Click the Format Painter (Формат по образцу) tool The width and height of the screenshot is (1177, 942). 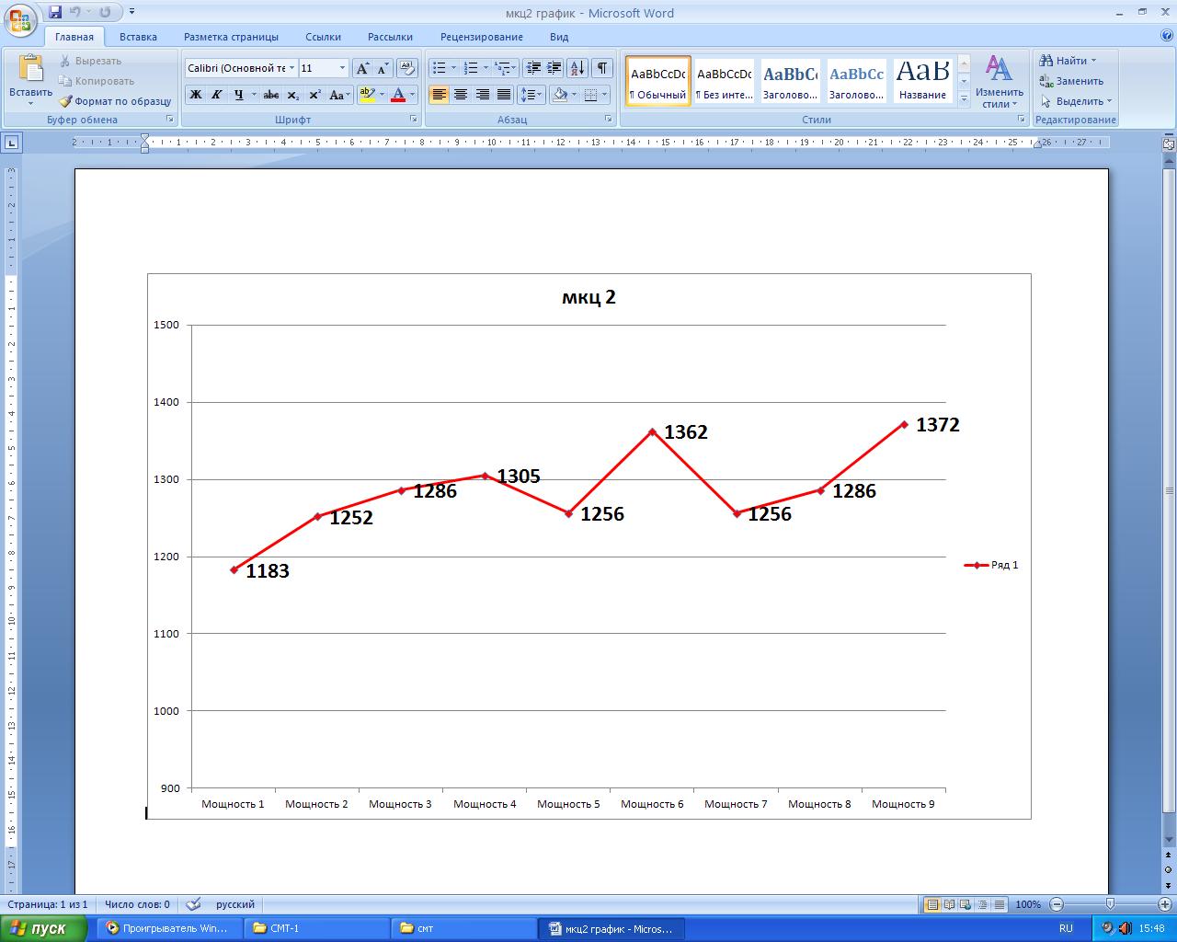(x=115, y=101)
